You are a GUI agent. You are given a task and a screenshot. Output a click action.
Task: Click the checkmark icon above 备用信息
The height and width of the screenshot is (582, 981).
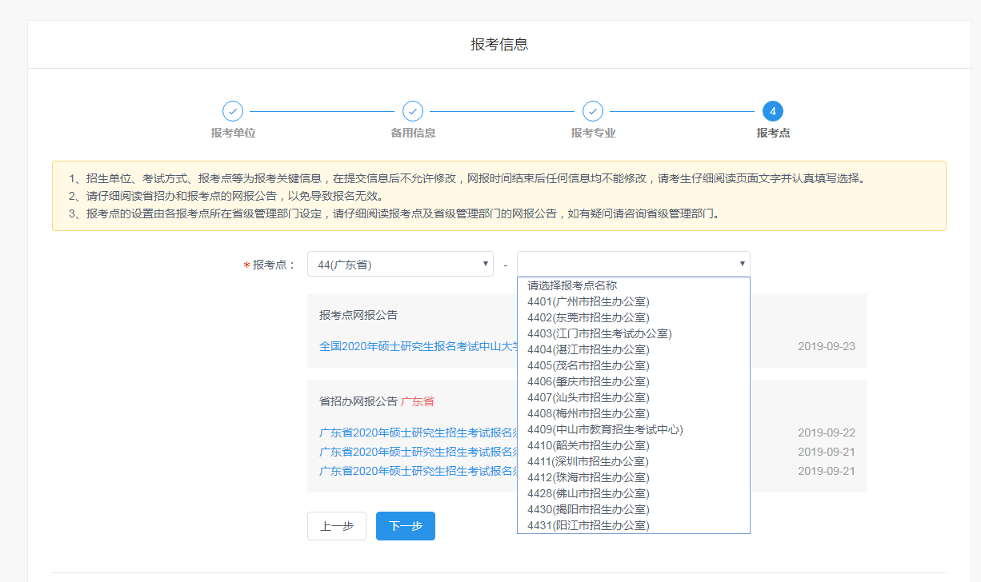pos(411,112)
